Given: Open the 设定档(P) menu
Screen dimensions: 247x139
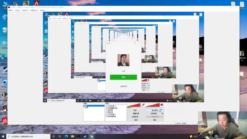Looking at the screenshot, I should coord(25,11).
